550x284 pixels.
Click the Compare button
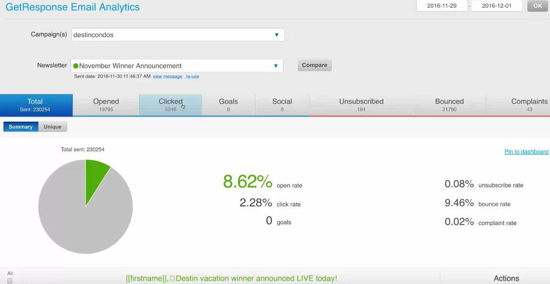(x=314, y=65)
